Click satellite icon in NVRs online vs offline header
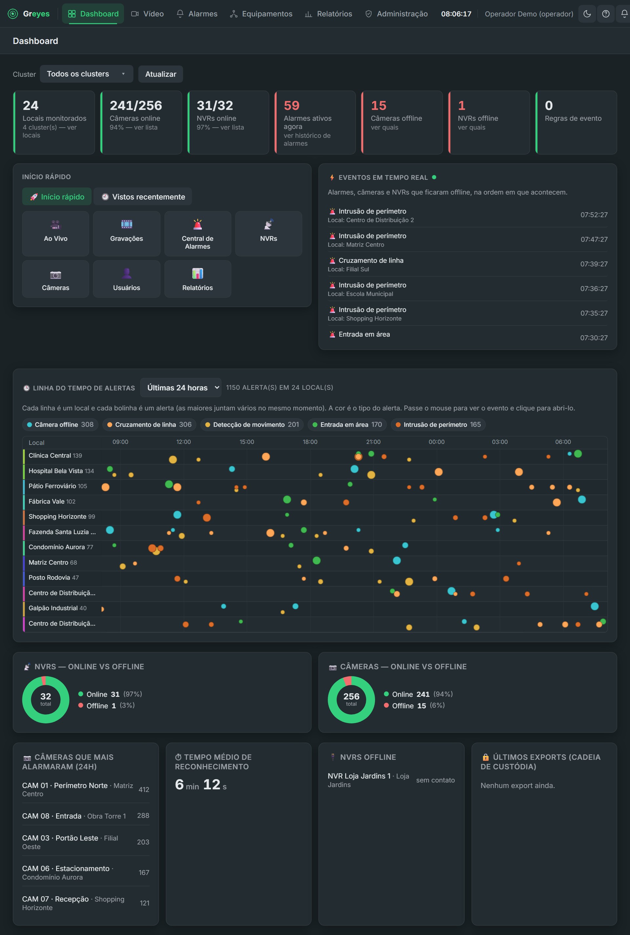The image size is (630, 935). pos(27,667)
